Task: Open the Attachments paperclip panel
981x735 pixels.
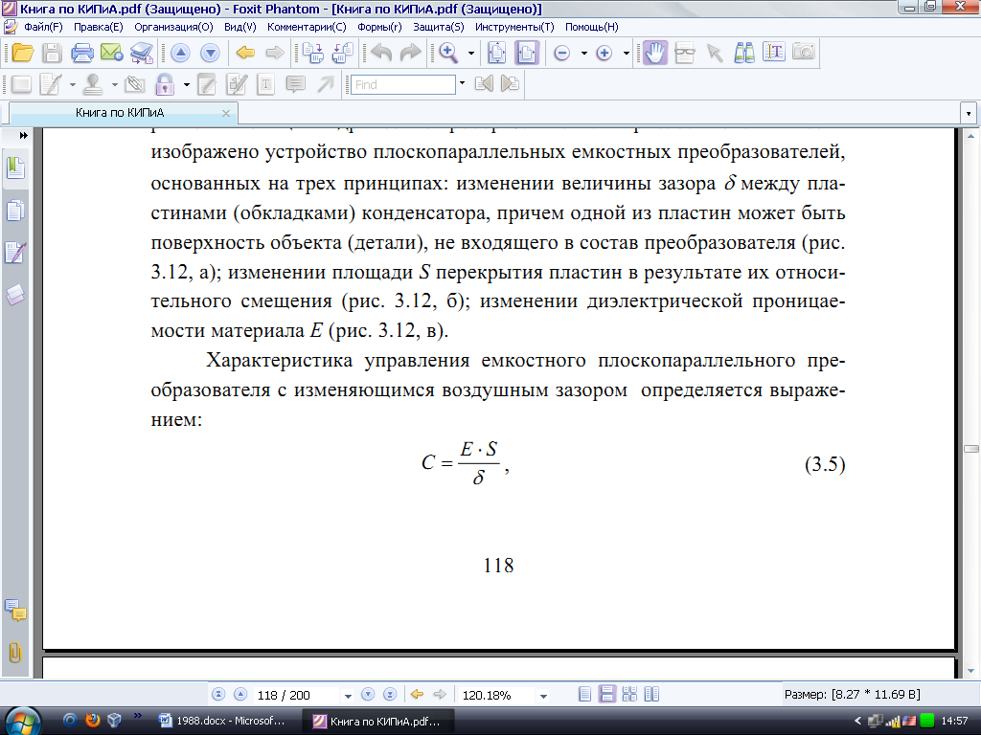Action: pos(15,653)
